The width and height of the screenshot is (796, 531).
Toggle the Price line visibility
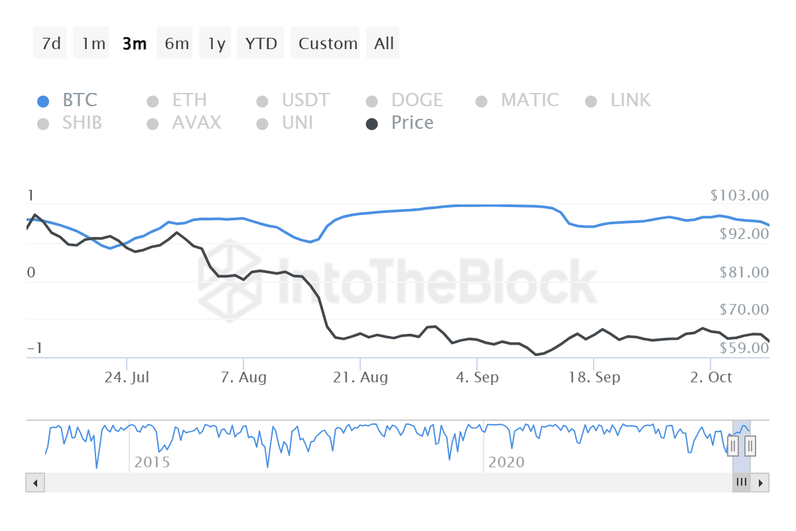click(371, 123)
